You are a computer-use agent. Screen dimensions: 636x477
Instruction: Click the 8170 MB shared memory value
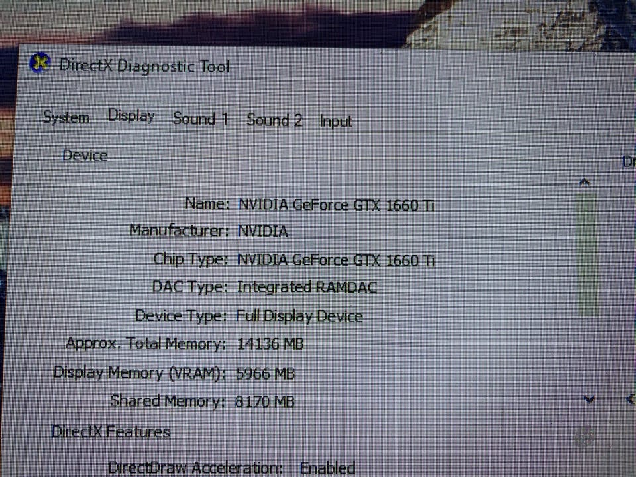(x=264, y=402)
